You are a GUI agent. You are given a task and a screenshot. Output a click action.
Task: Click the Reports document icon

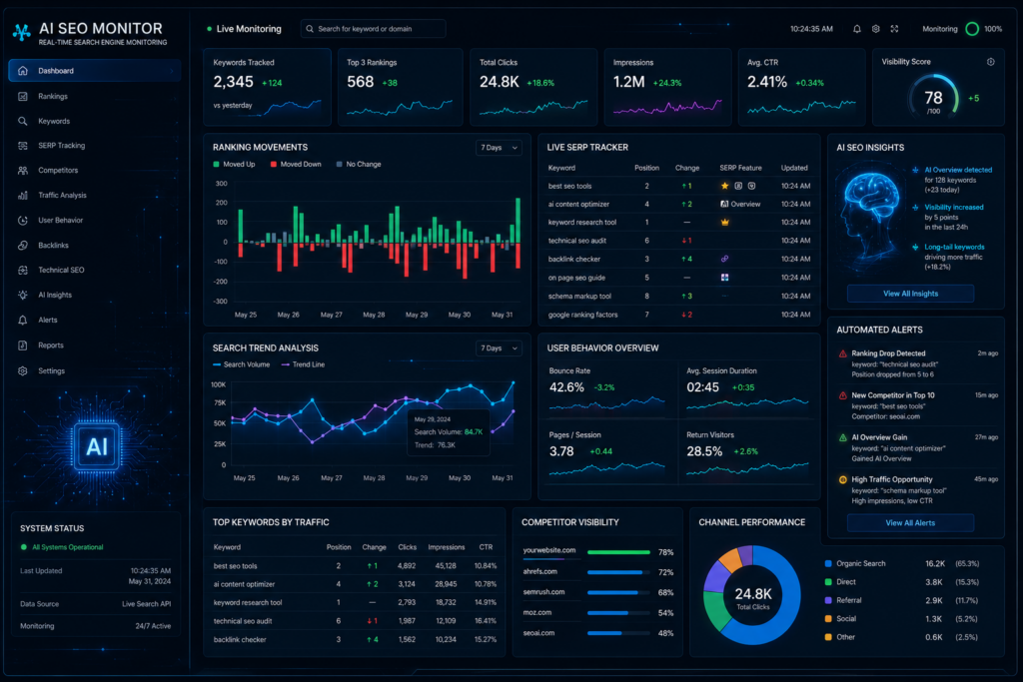23,345
